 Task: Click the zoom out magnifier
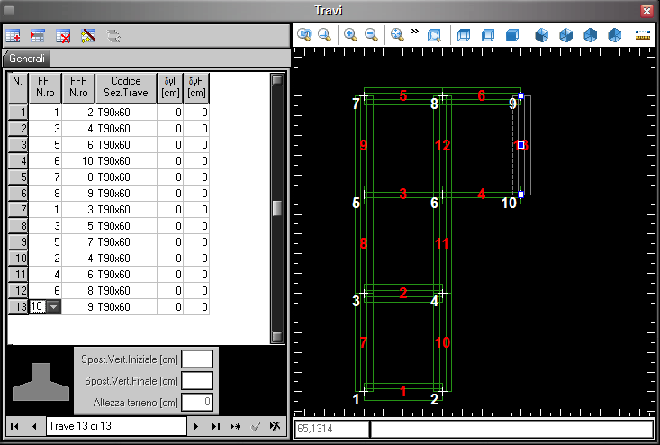(370, 35)
